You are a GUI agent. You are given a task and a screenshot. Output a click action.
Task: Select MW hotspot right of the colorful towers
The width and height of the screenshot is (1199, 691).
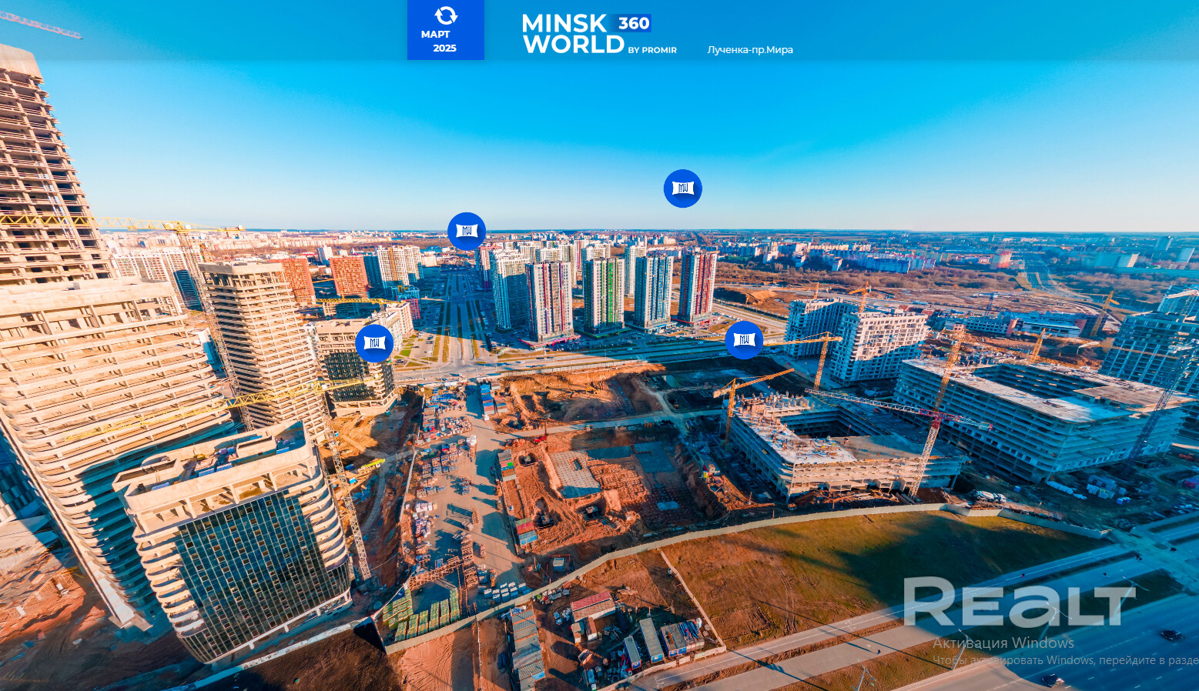click(744, 340)
